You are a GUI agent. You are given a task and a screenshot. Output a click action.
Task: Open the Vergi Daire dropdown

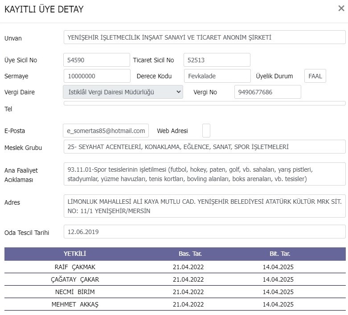123,92
